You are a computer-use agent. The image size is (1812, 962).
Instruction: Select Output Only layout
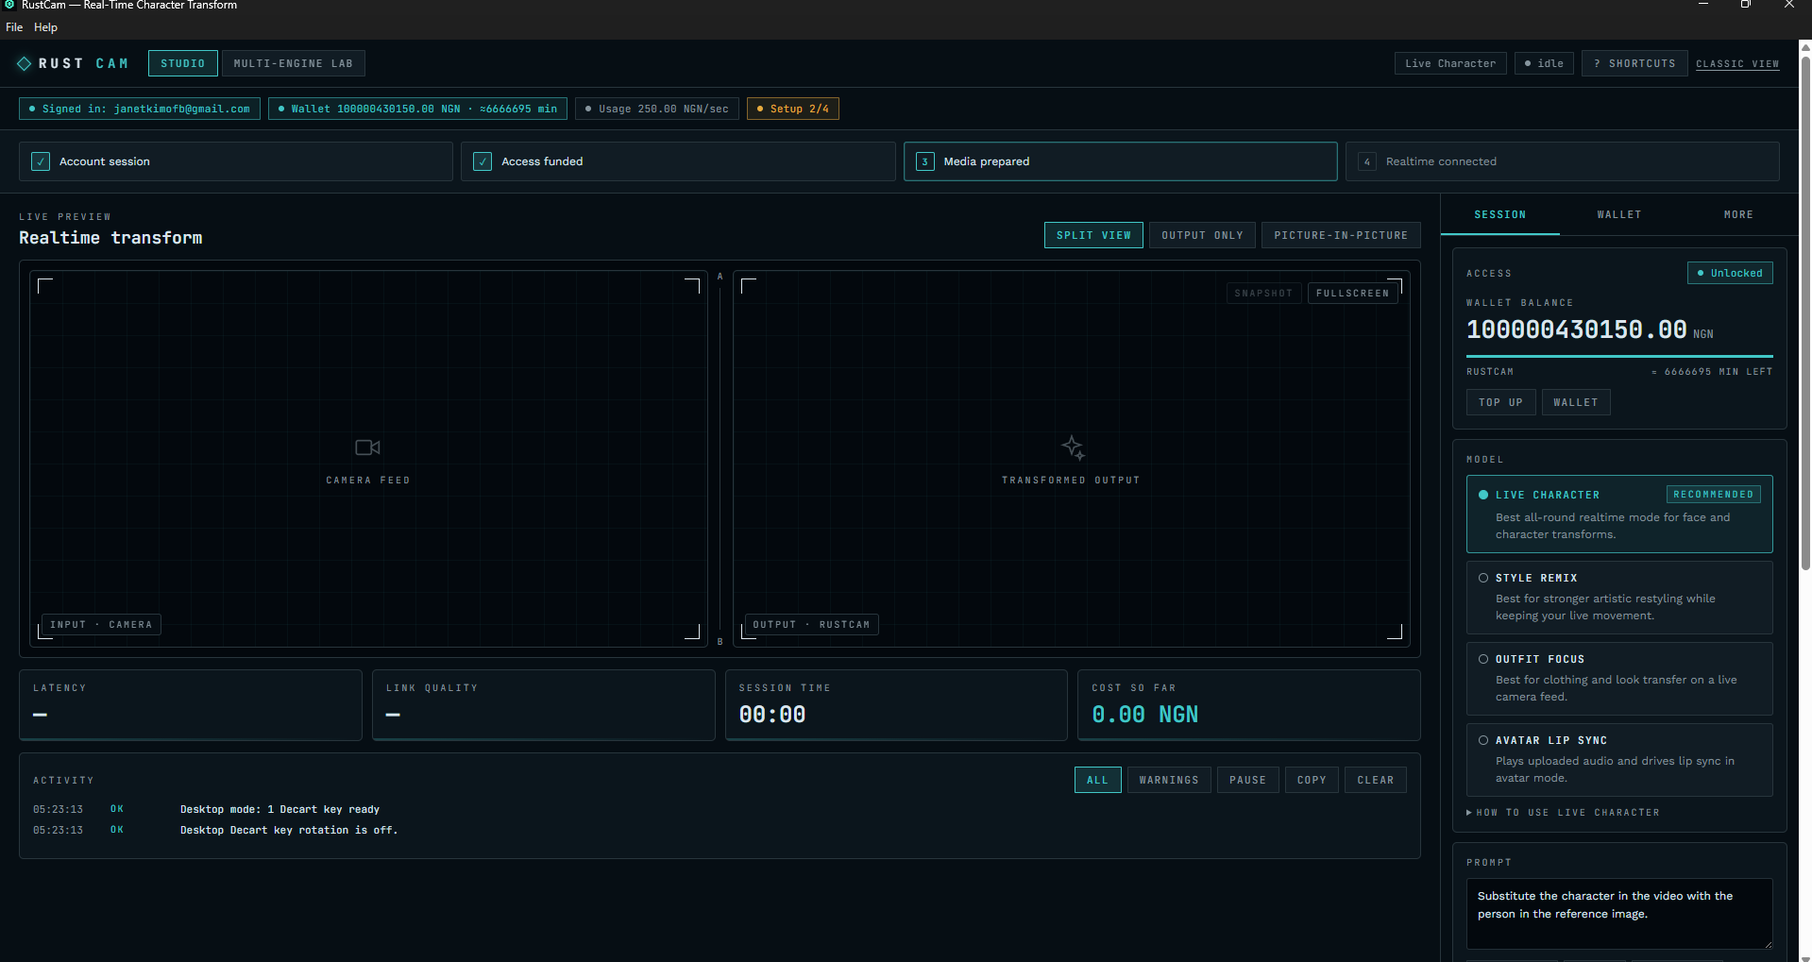tap(1202, 235)
